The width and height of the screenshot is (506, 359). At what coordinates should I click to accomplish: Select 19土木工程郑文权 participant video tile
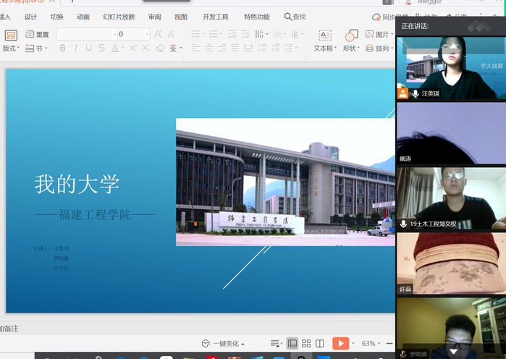pyautogui.click(x=451, y=198)
